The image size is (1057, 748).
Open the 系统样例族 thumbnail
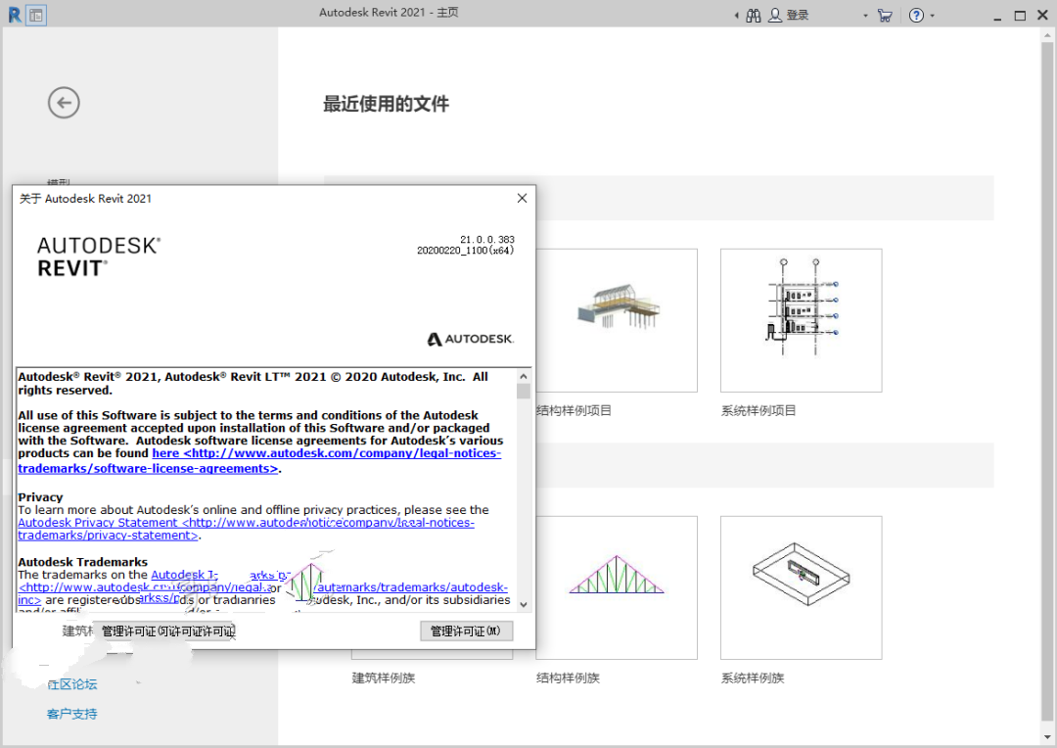coord(801,587)
